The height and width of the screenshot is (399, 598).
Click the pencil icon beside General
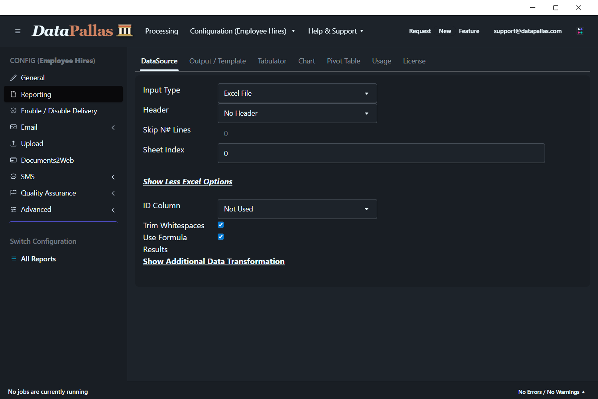coord(14,78)
